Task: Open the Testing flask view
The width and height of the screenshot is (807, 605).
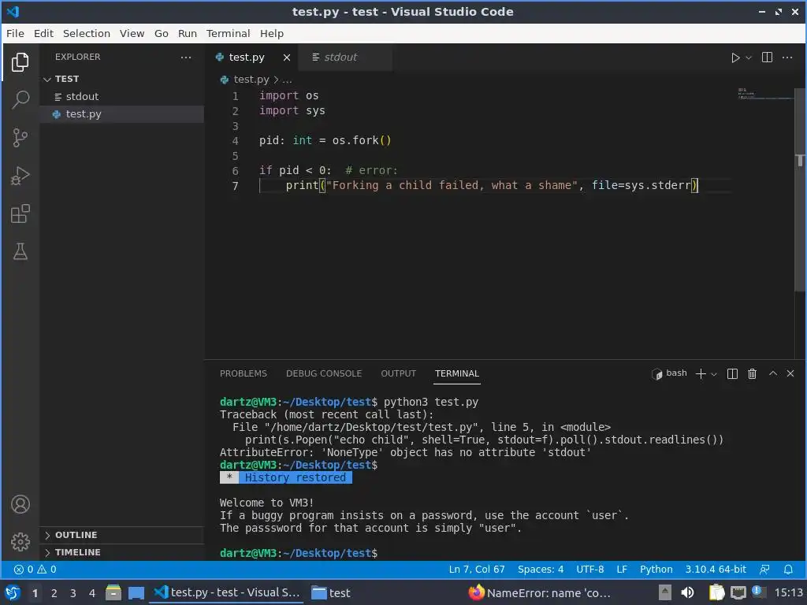Action: coord(20,251)
